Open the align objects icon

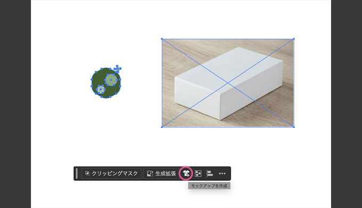pyautogui.click(x=210, y=173)
